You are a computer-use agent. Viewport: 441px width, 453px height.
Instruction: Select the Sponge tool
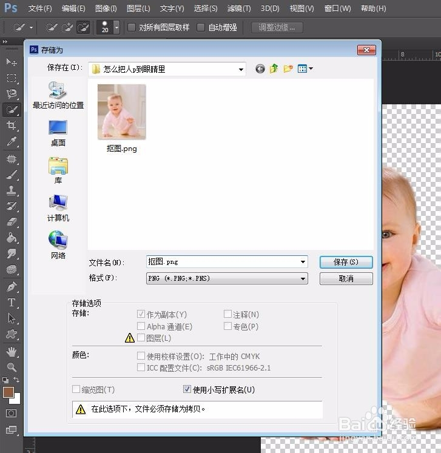12,269
